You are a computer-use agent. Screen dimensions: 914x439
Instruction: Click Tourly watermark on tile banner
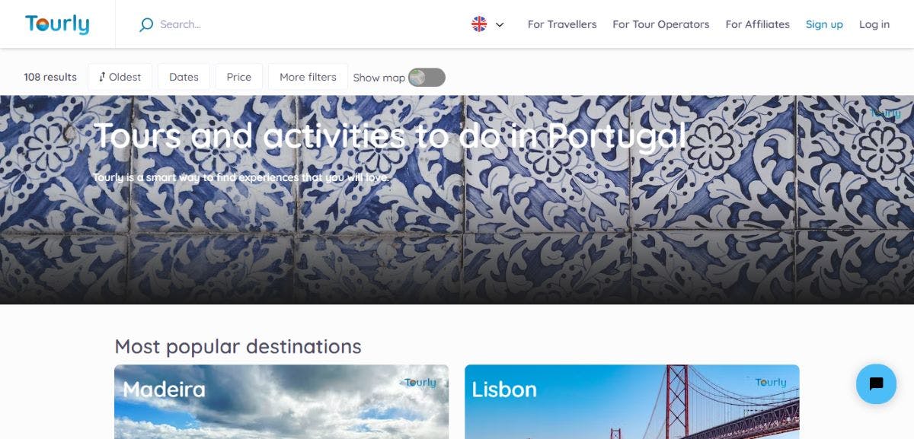click(885, 113)
